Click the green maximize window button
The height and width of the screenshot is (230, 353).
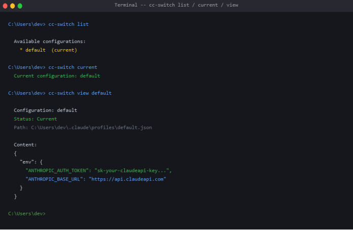[x=20, y=6]
